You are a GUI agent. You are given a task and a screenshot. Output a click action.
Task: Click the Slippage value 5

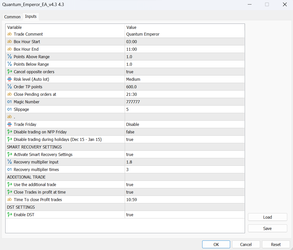185,109
